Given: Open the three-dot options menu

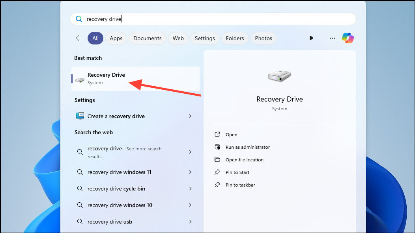Looking at the screenshot, I should point(333,38).
